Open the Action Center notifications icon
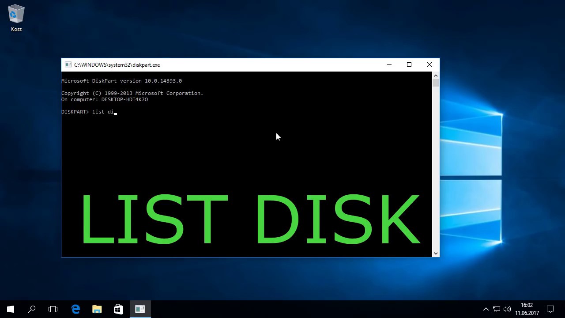Viewport: 565px width, 318px height. point(550,309)
